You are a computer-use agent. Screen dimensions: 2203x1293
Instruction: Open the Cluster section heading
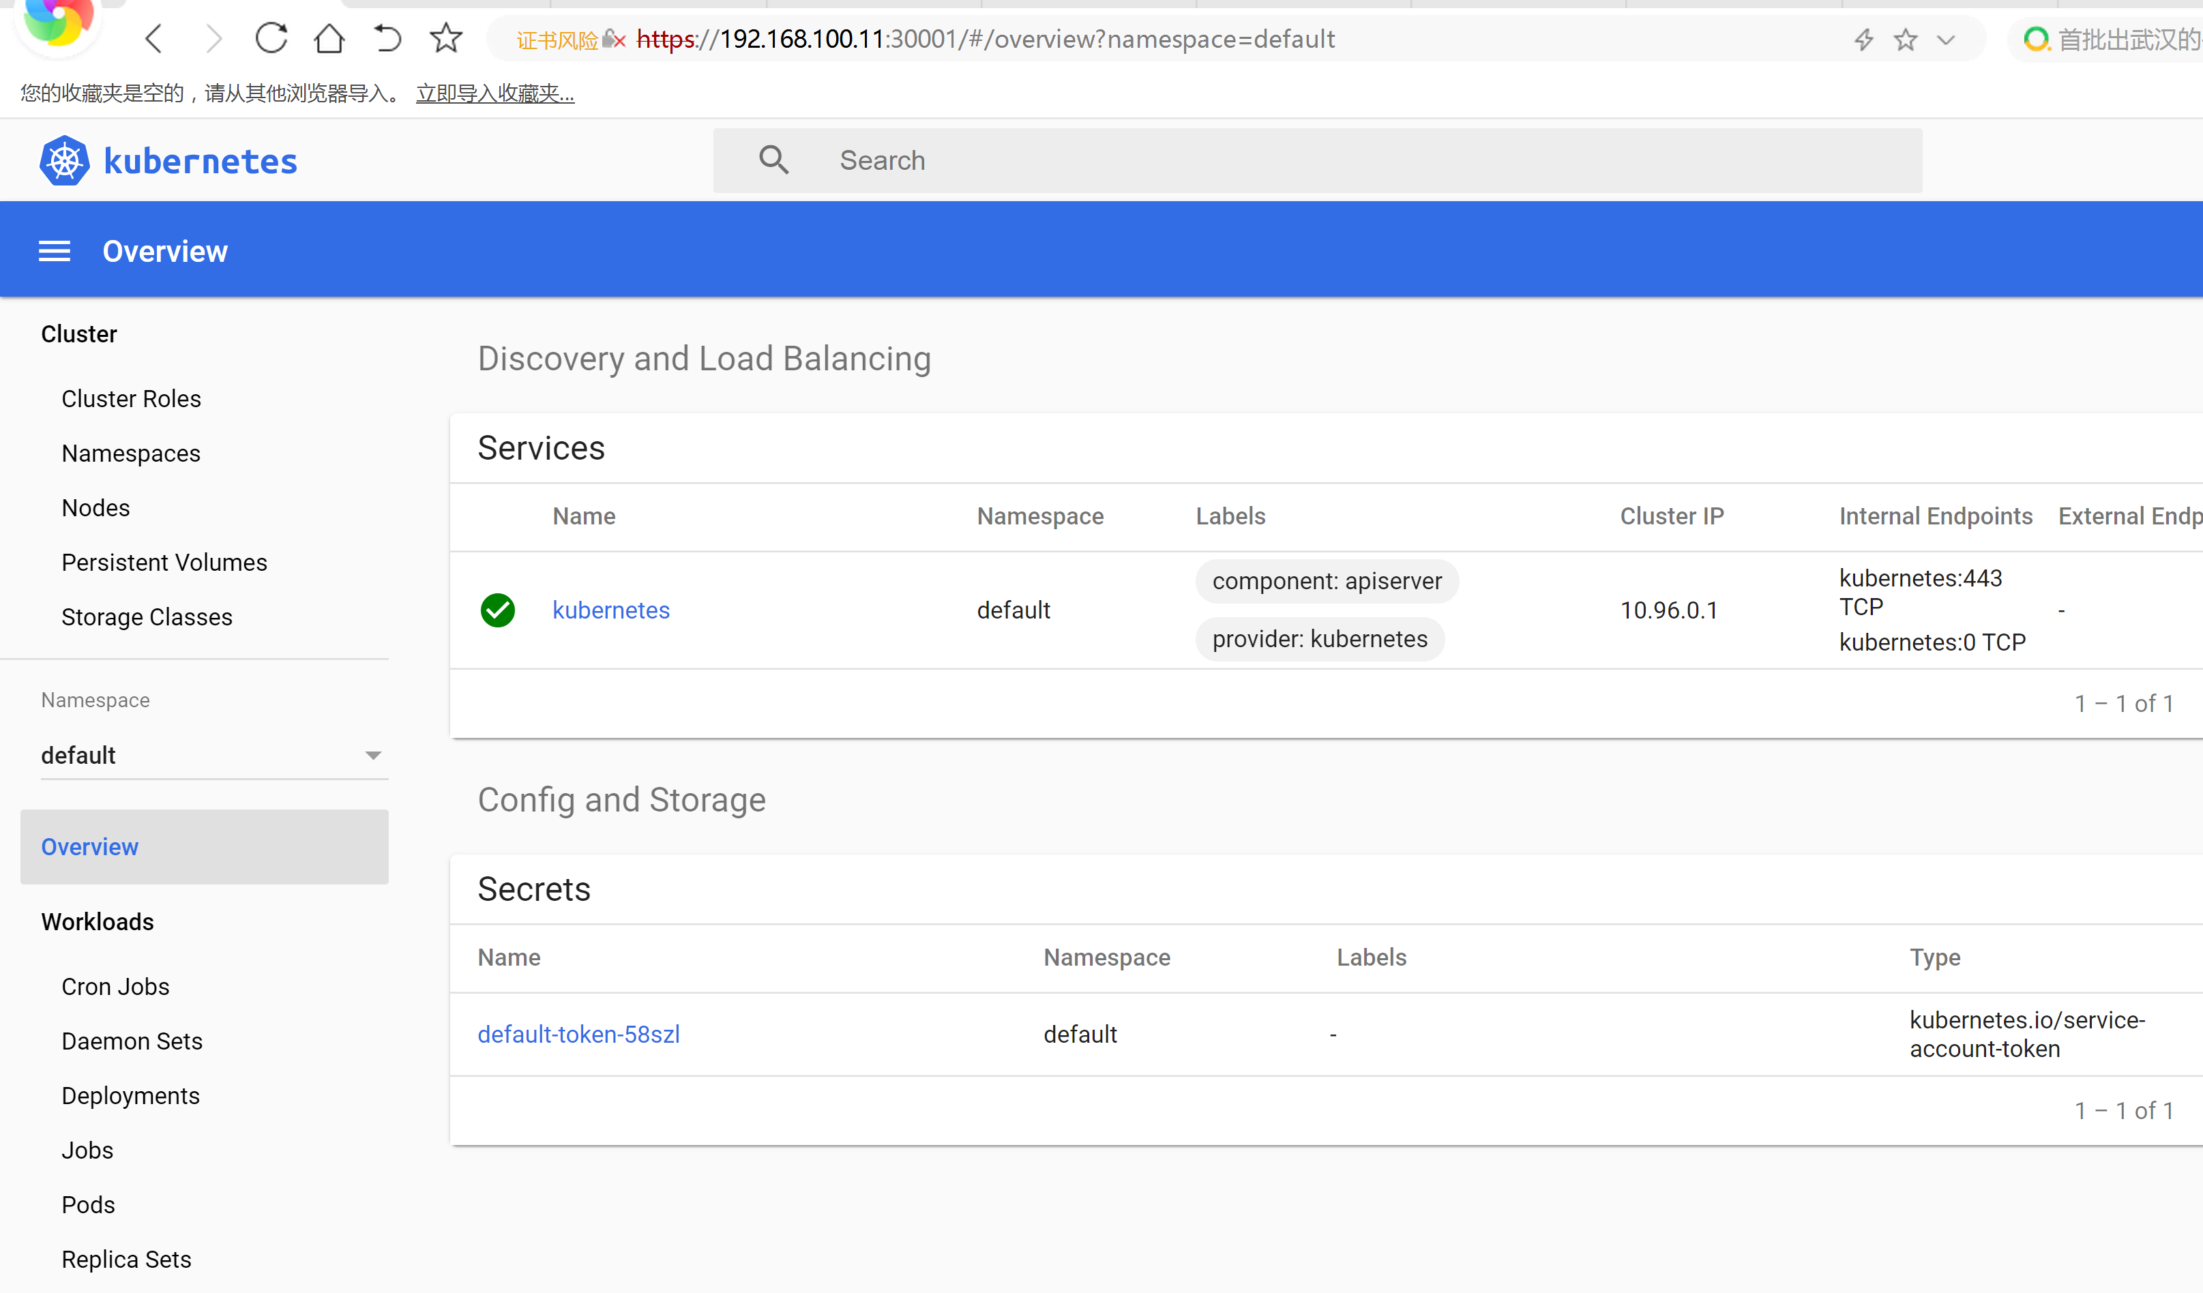tap(78, 334)
